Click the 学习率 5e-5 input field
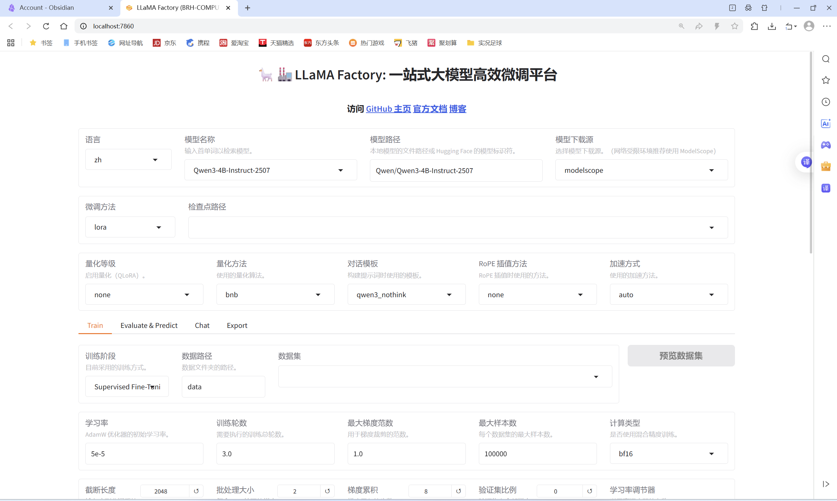The width and height of the screenshot is (837, 501). click(x=144, y=454)
